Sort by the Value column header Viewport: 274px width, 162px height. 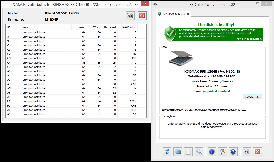80,27
